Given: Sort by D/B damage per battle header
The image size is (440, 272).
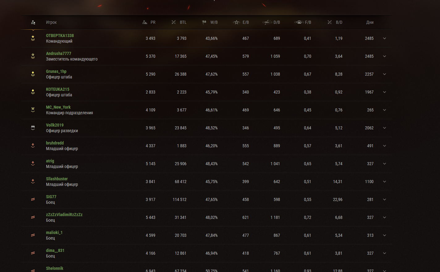Looking at the screenshot, I should (271, 22).
